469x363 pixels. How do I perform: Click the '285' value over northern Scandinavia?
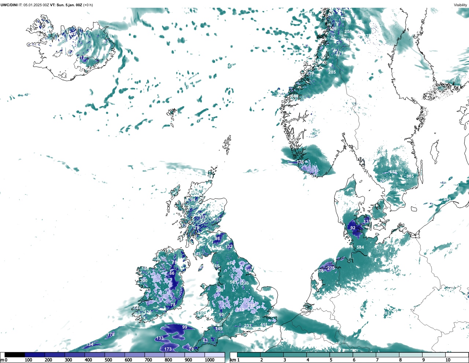[x=332, y=72]
